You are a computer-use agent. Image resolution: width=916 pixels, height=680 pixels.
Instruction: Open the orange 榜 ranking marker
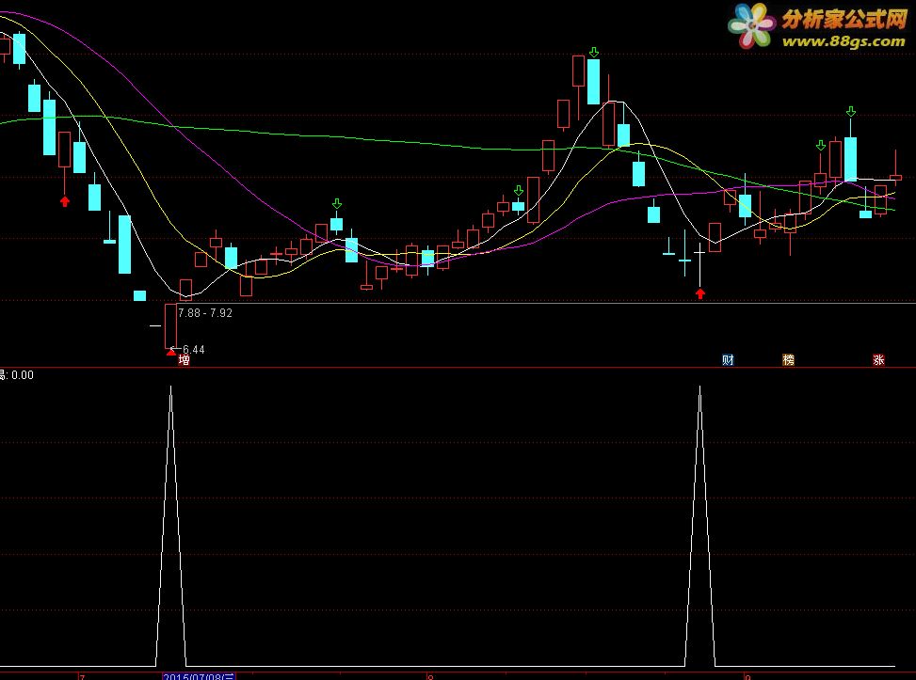point(789,360)
